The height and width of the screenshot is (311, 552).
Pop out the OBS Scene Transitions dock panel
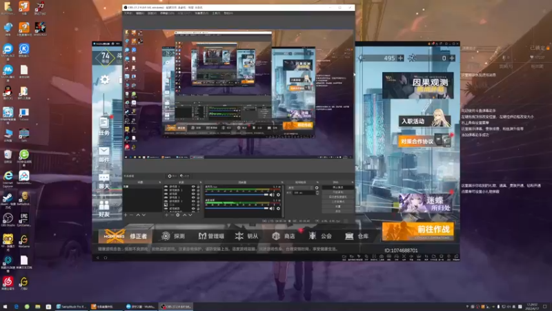(317, 182)
